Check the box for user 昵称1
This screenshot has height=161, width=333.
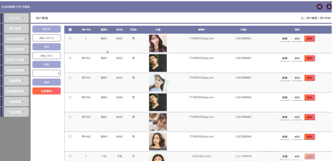tap(70, 38)
